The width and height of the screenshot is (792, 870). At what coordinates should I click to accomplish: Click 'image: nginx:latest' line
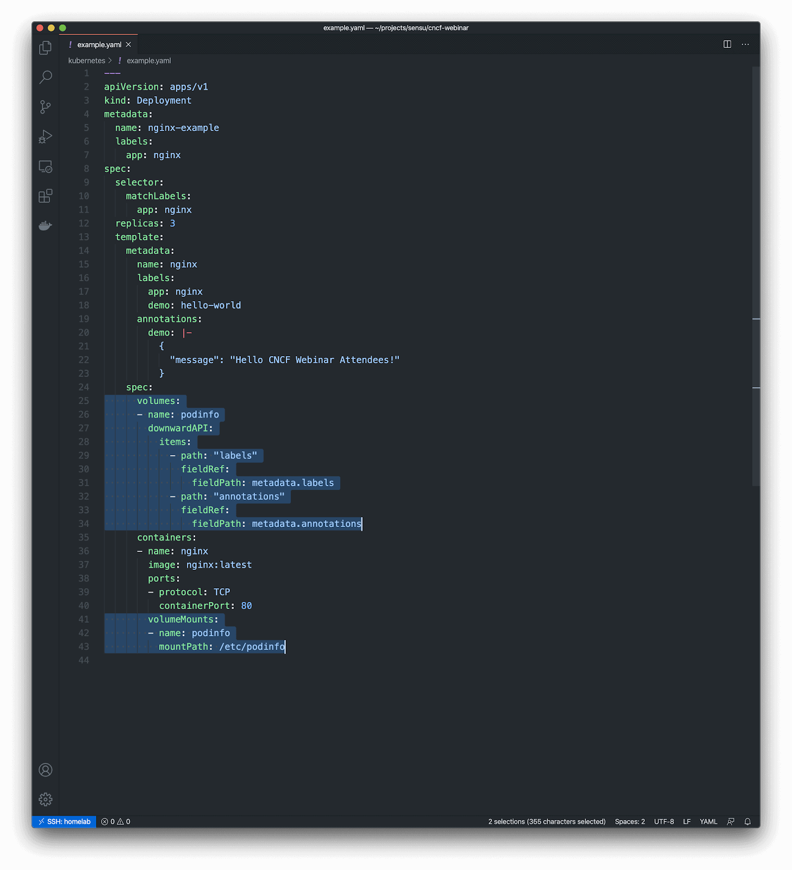coord(200,565)
